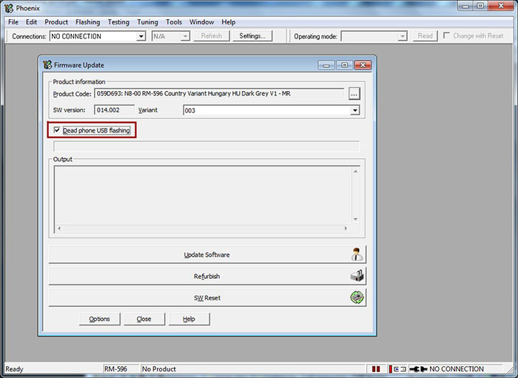The height and width of the screenshot is (378, 518).
Task: Open connection Settings
Action: [252, 36]
